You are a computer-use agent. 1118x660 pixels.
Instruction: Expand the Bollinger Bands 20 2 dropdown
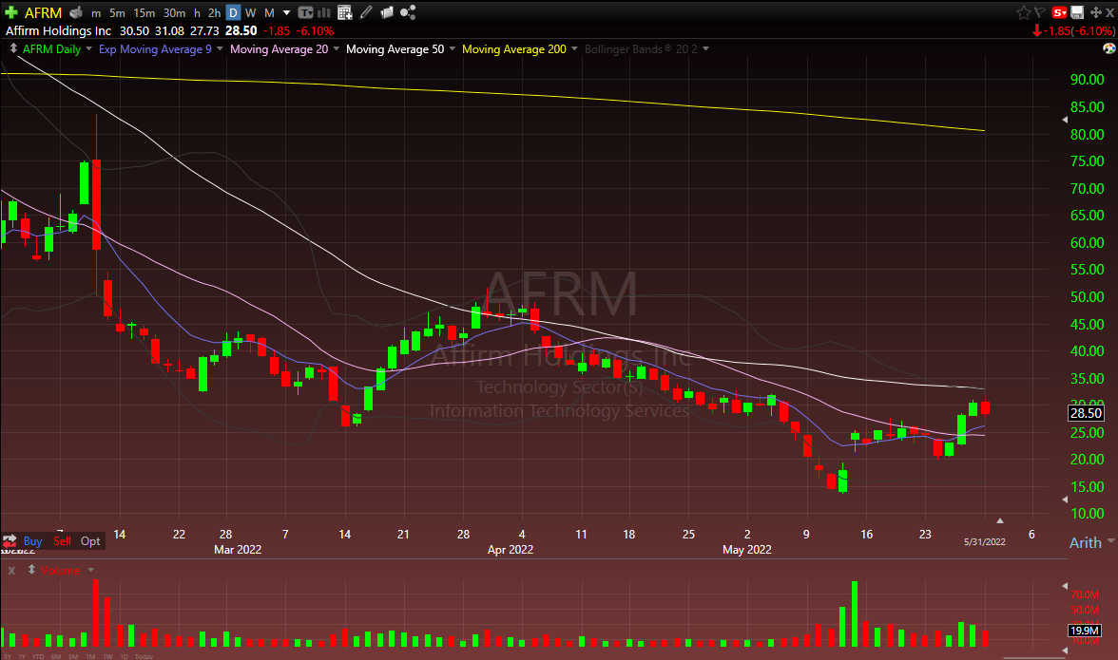click(x=705, y=49)
